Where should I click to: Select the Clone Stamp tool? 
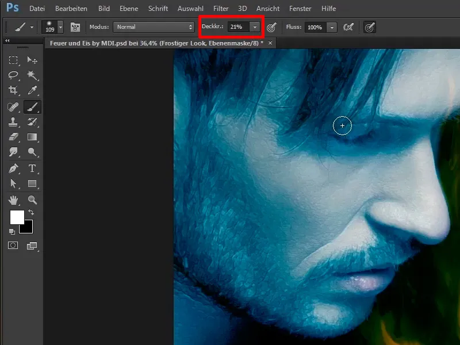[13, 122]
